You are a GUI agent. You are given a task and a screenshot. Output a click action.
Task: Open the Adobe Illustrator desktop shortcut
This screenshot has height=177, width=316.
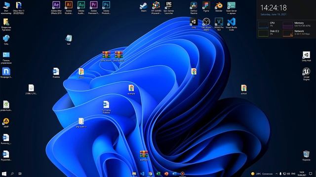click(x=69, y=8)
